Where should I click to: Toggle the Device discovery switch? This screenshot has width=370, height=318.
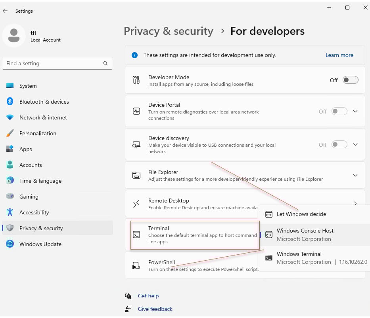(339, 144)
